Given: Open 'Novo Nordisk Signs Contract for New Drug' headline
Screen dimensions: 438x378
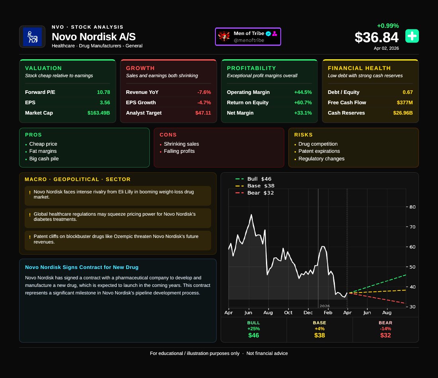Looking at the screenshot, I should click(82, 267).
